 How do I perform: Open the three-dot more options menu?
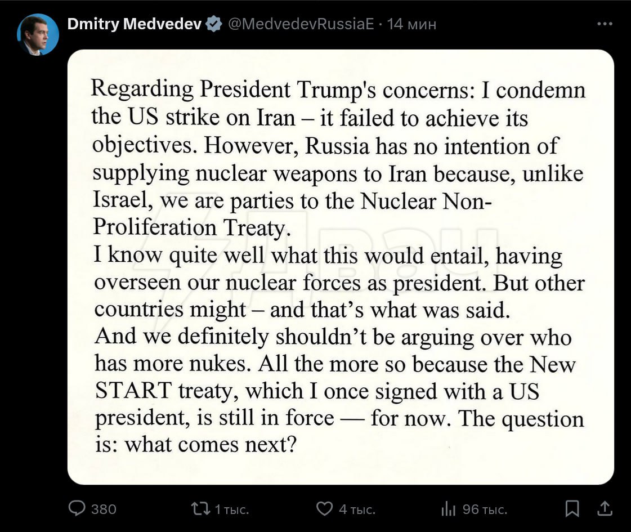604,24
